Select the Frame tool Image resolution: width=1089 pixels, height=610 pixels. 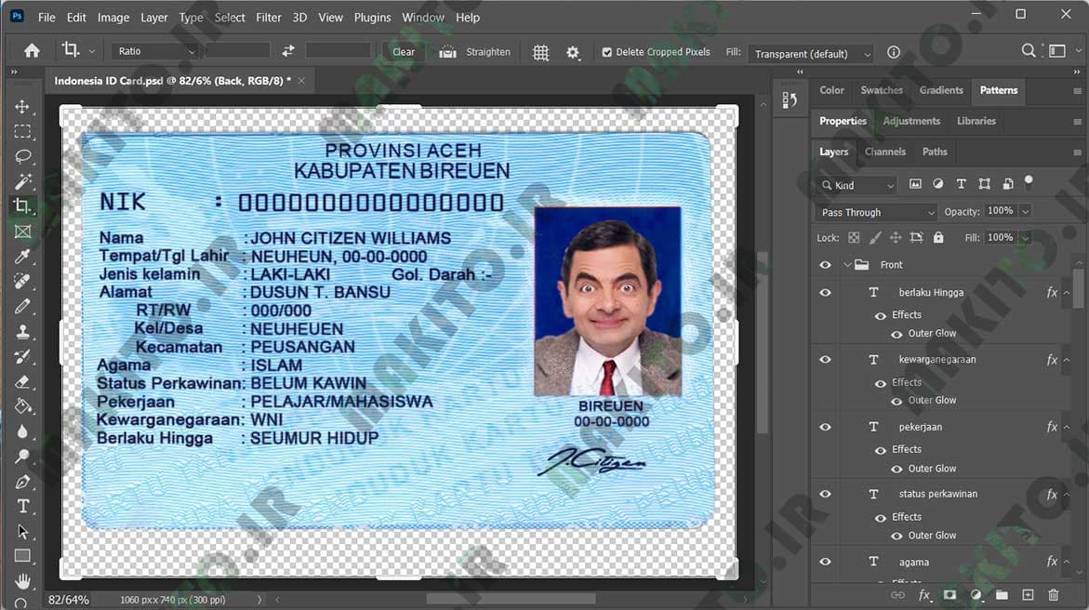[22, 232]
